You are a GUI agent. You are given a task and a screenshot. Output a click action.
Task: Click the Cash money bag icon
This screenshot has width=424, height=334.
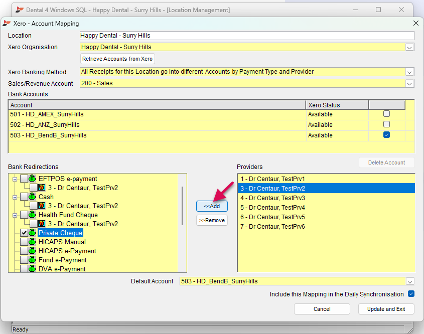32,197
